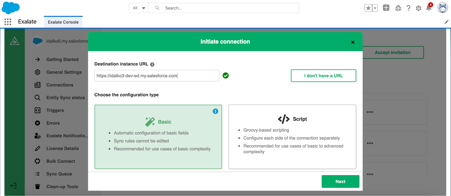This screenshot has width=451, height=196.
Task: Open the Favorites star icon
Action: (x=368, y=8)
